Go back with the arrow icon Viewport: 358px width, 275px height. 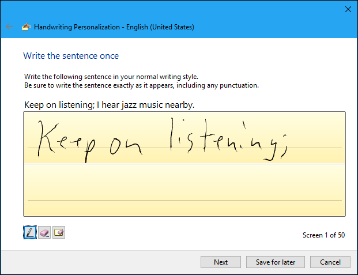[x=9, y=27]
